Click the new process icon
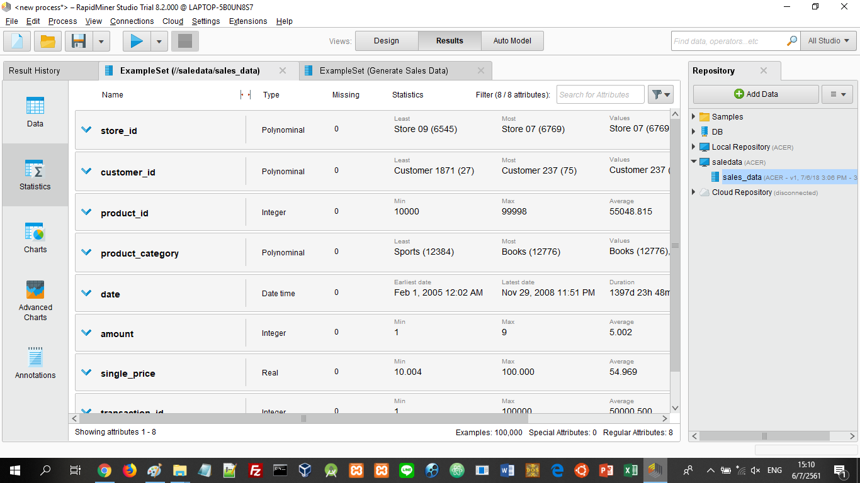The image size is (860, 483). point(17,42)
